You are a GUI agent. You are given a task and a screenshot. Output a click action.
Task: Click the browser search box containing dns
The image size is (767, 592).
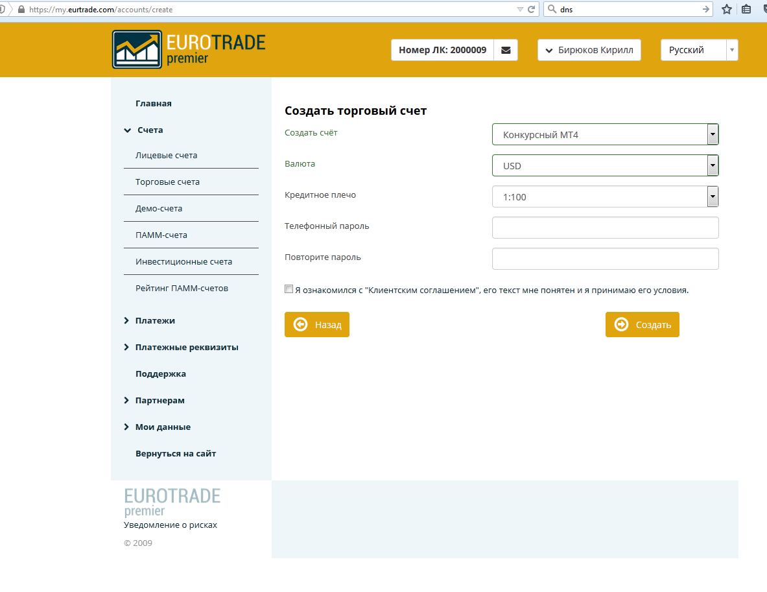coord(628,9)
